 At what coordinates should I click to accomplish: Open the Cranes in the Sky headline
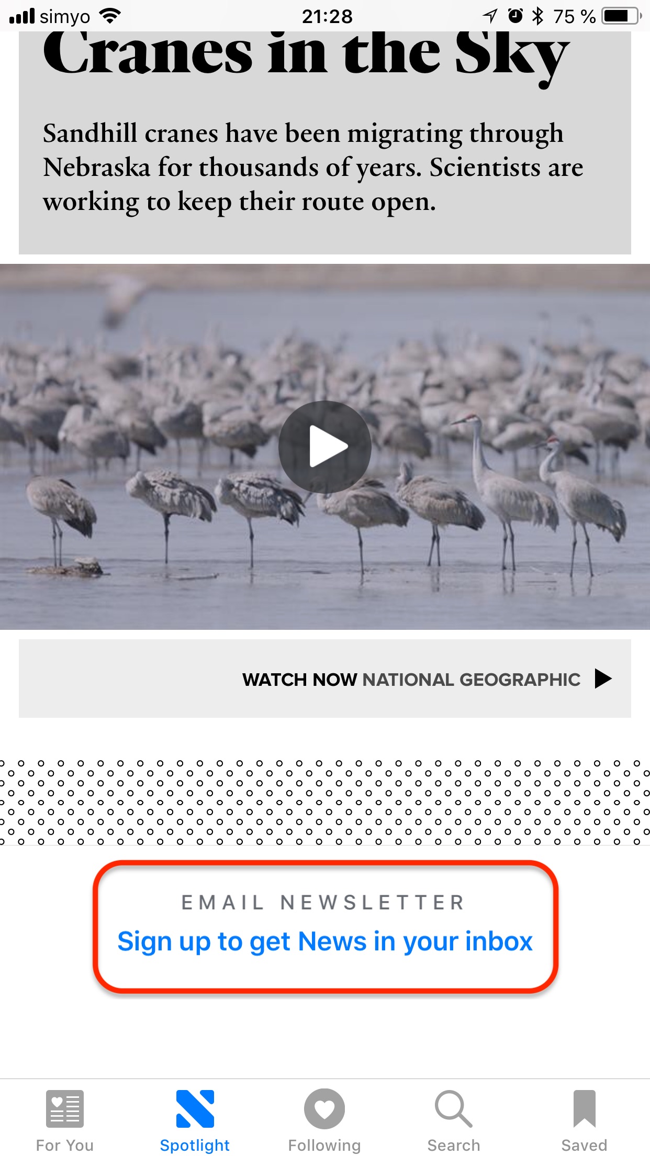[x=306, y=55]
